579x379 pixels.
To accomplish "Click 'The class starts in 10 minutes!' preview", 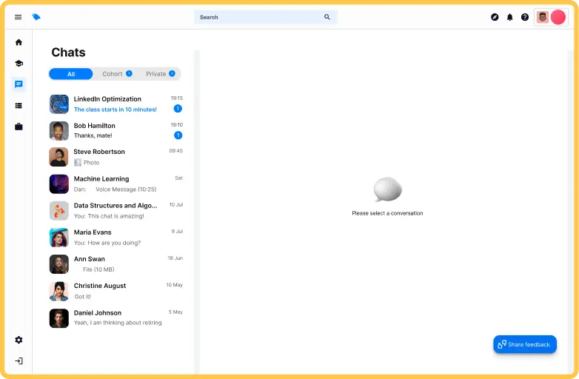I will [x=116, y=110].
